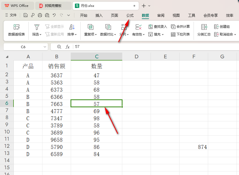The image size is (239, 175).
Task: Open the File (文件) menu
Action: point(11,15)
